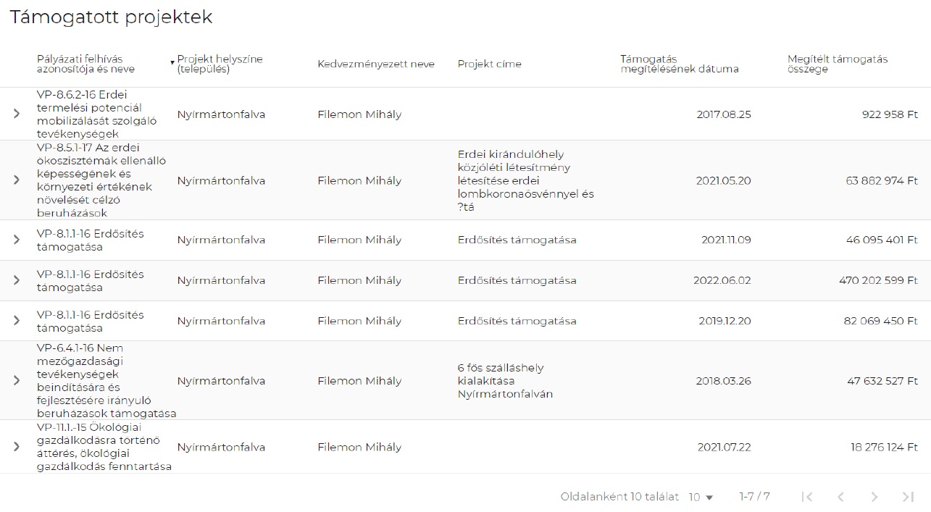Sort by Támogatás megítélésének dátuma column
Viewport: 931px width, 512px height.
[x=679, y=64]
